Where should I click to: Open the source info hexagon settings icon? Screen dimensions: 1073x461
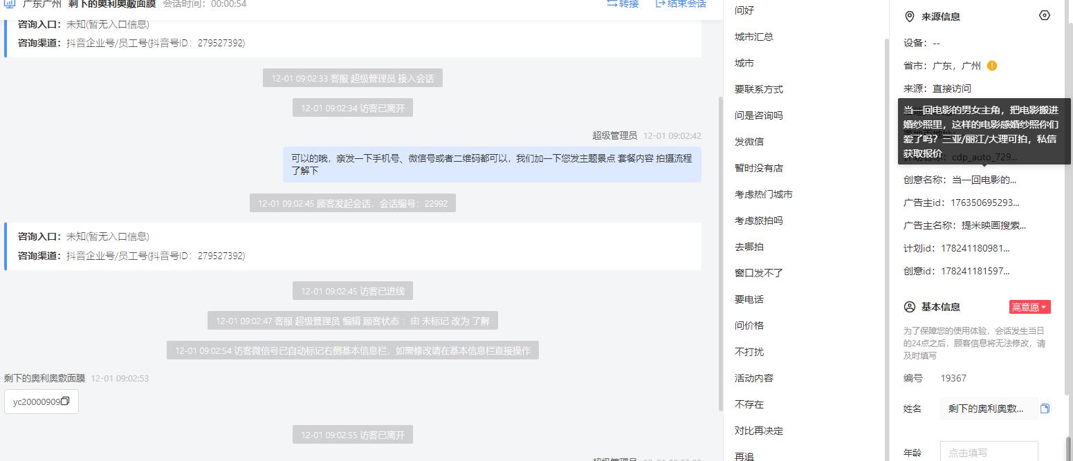pyautogui.click(x=1045, y=15)
